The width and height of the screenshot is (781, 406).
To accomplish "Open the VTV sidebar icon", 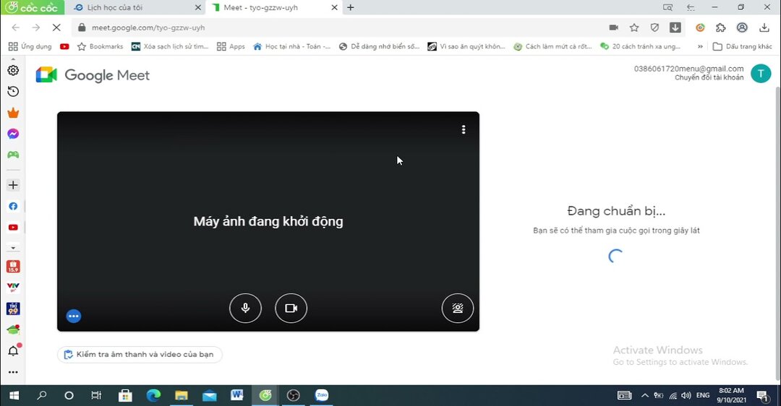I will 14,287.
